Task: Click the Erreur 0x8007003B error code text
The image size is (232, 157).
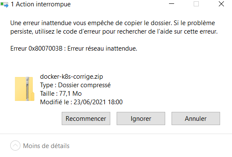Action: point(37,49)
